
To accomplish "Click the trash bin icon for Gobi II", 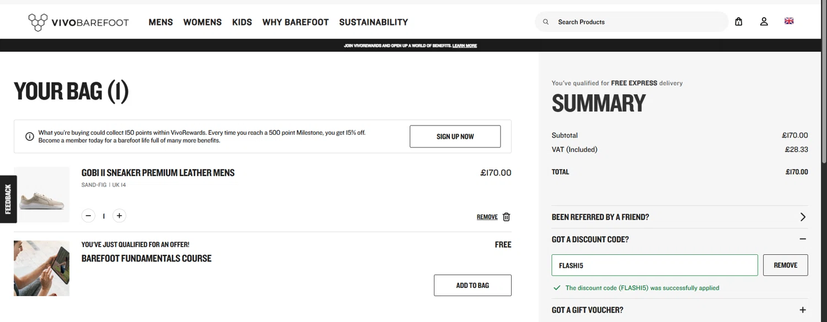I will [x=507, y=217].
